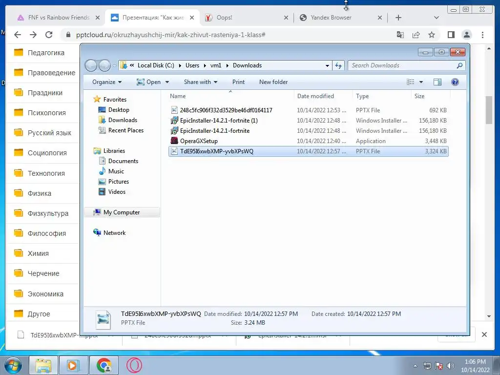500x375 pixels.
Task: Click the Open toolbar button
Action: click(148, 82)
